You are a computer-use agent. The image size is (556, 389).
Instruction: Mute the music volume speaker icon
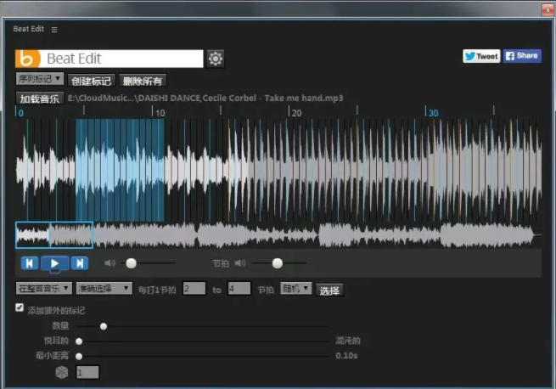[110, 263]
